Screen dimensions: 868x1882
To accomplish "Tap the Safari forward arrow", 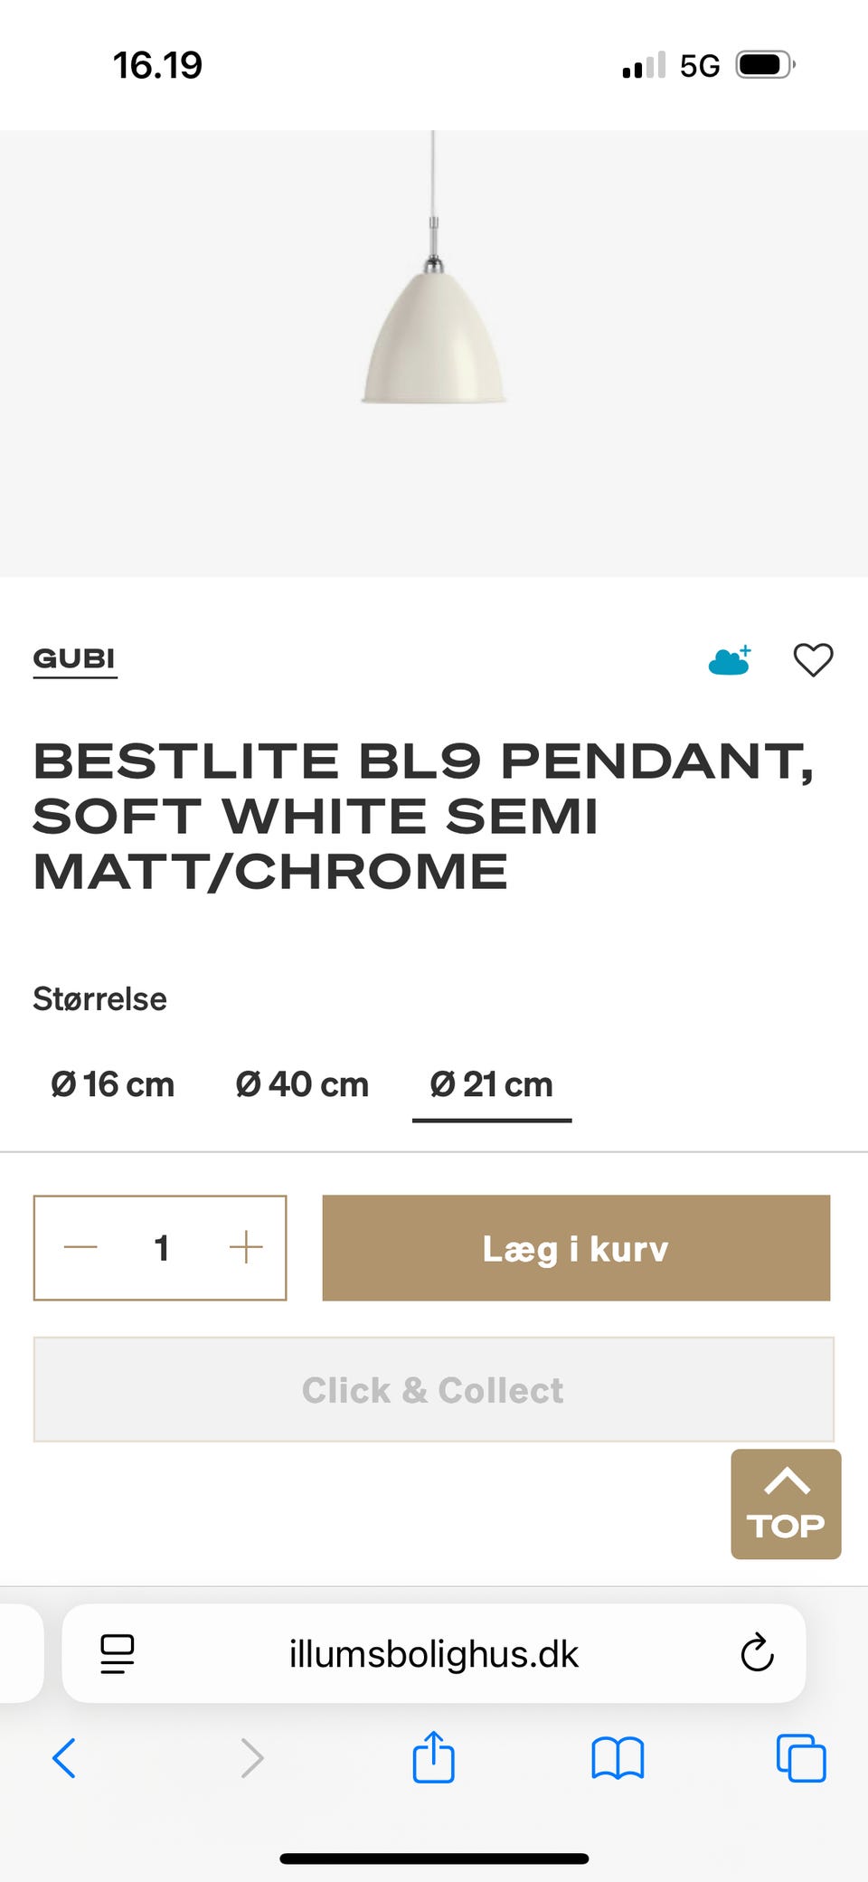I will 252,1758.
